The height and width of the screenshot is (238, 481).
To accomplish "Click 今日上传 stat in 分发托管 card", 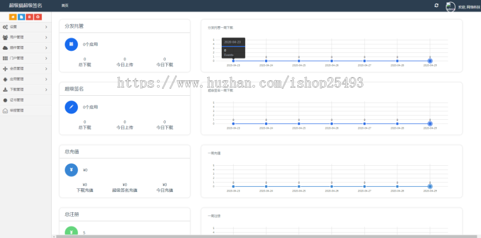I will point(125,62).
